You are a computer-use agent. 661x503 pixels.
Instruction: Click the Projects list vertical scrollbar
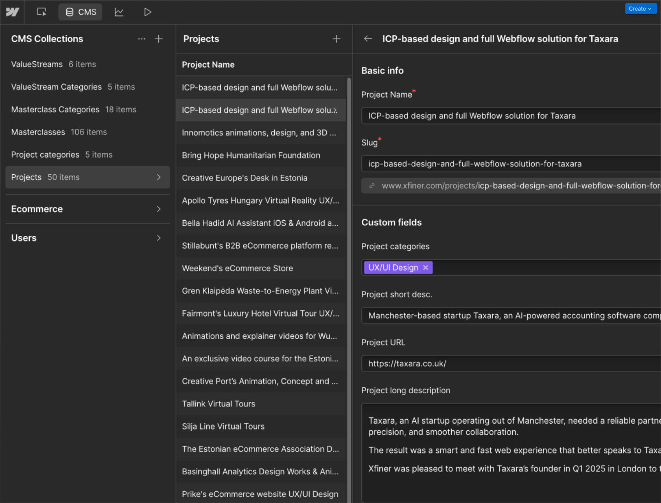[x=349, y=290]
